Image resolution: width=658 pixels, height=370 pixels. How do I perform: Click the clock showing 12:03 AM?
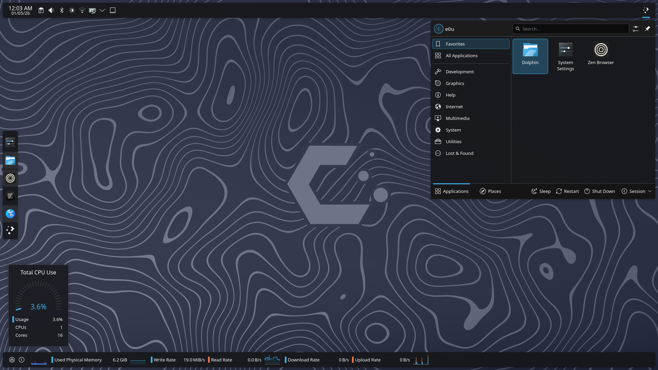21,10
